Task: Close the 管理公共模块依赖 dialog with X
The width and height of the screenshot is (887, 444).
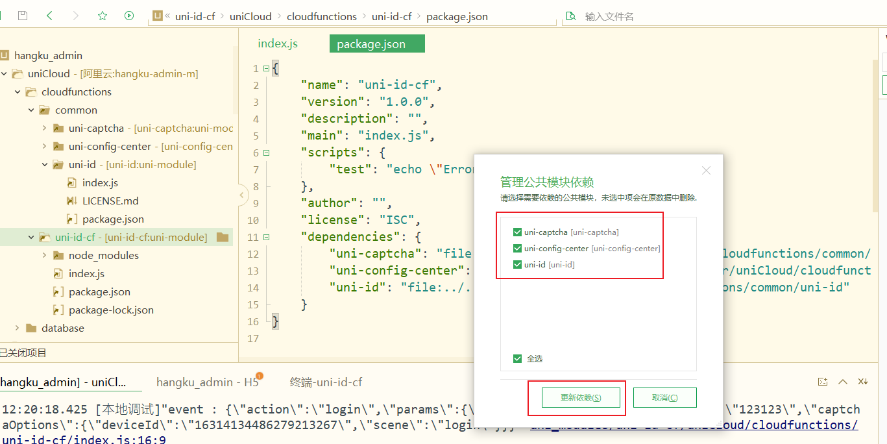Action: (x=707, y=171)
